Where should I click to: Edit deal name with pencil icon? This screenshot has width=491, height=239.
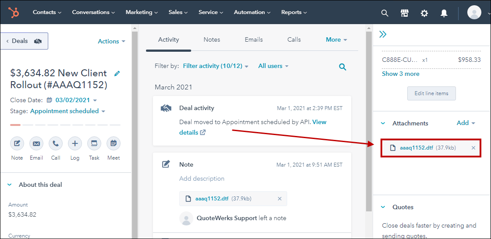(117, 73)
